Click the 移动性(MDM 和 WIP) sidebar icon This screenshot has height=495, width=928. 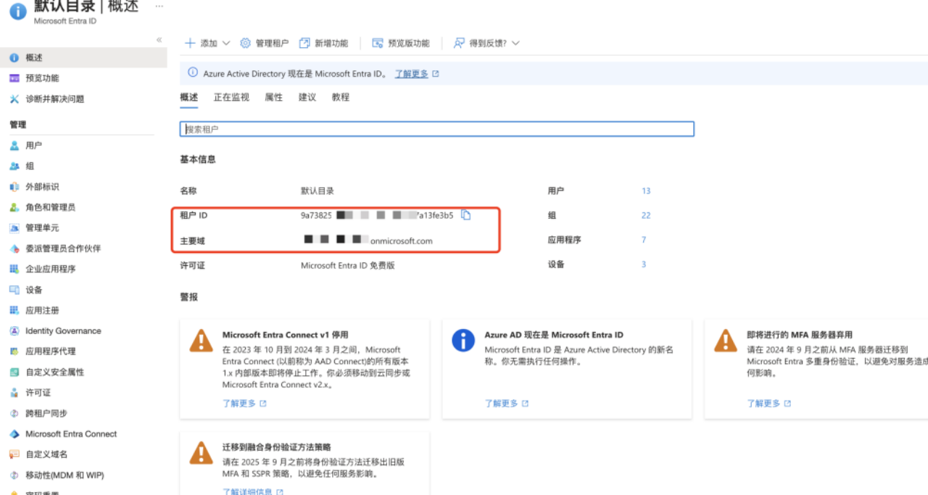click(x=14, y=475)
